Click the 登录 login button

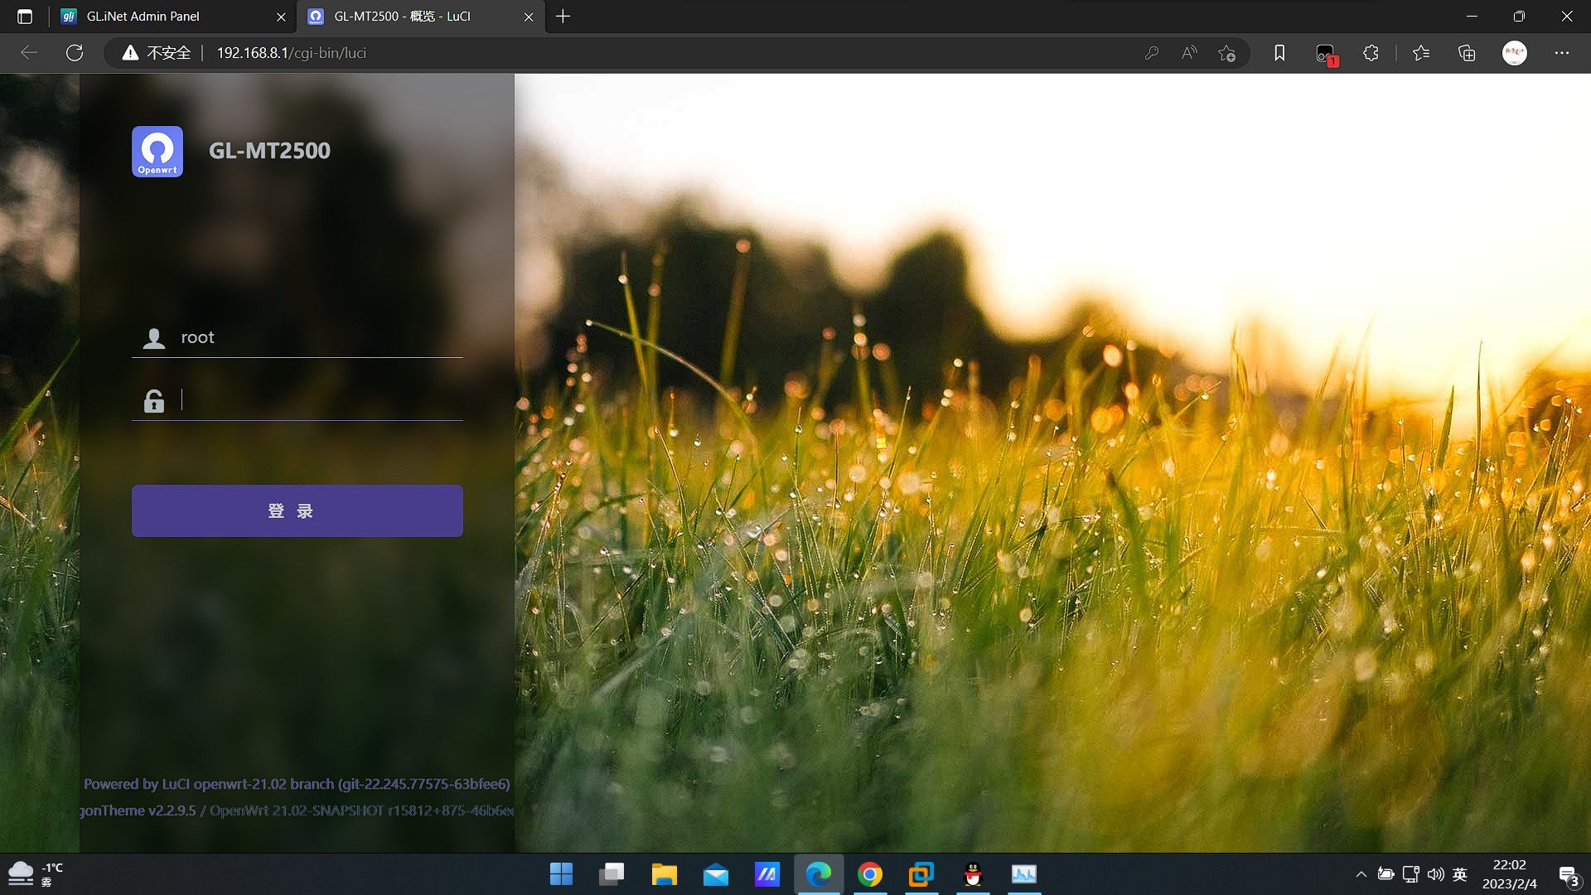coord(297,510)
